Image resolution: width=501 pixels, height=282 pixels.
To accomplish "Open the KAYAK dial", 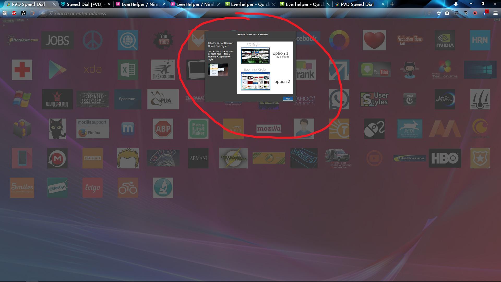I will 93,158.
